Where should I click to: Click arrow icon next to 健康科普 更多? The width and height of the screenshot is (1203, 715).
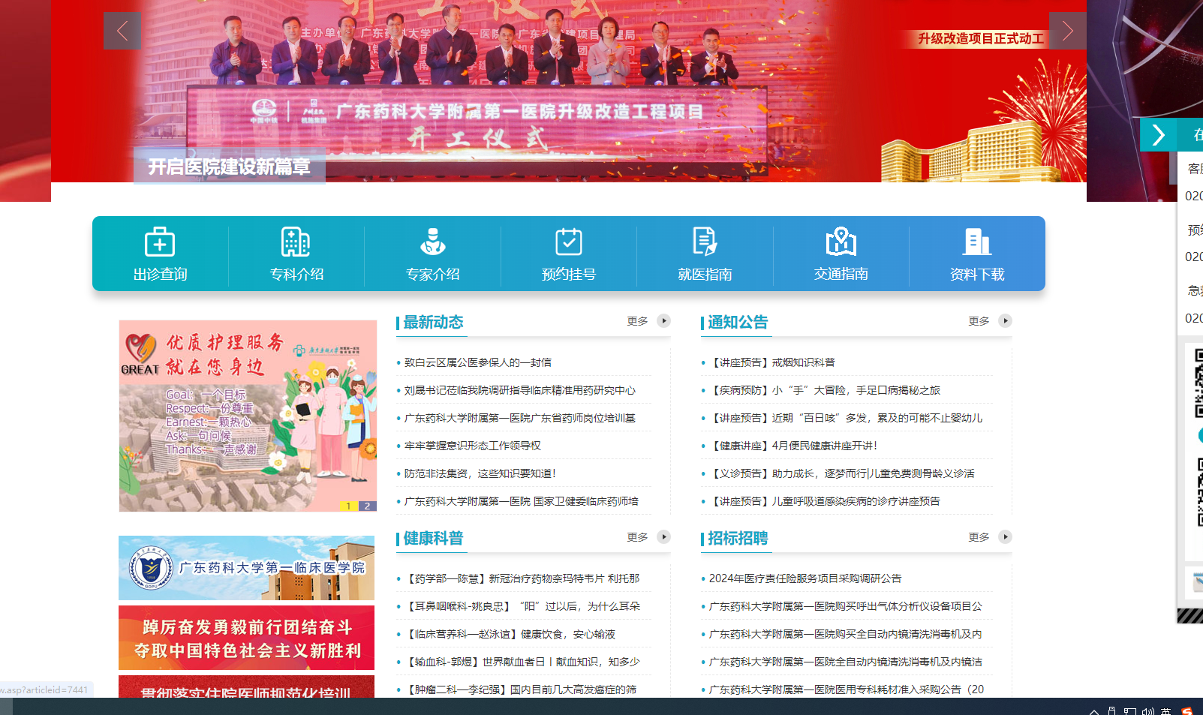click(663, 537)
